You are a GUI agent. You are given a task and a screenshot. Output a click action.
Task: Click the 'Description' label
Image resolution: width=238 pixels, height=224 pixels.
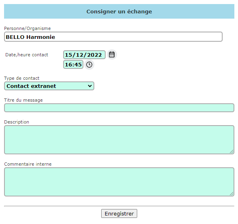[17, 122]
